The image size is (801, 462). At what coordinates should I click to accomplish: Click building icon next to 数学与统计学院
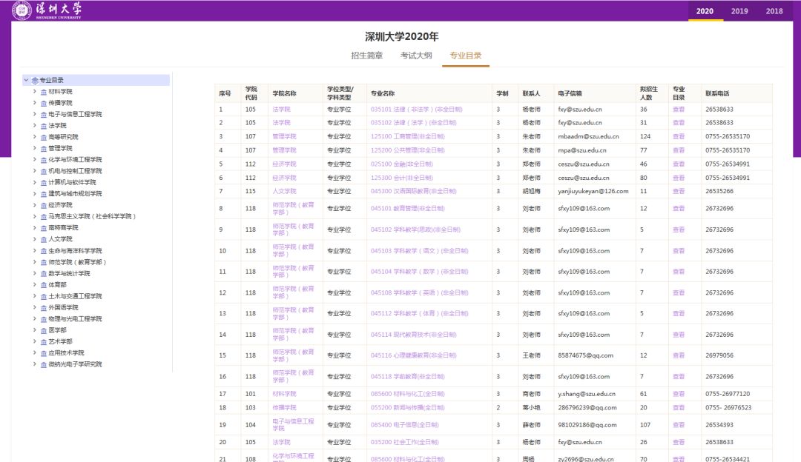coord(44,273)
